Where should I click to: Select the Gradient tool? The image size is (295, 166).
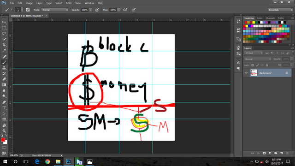click(4, 85)
